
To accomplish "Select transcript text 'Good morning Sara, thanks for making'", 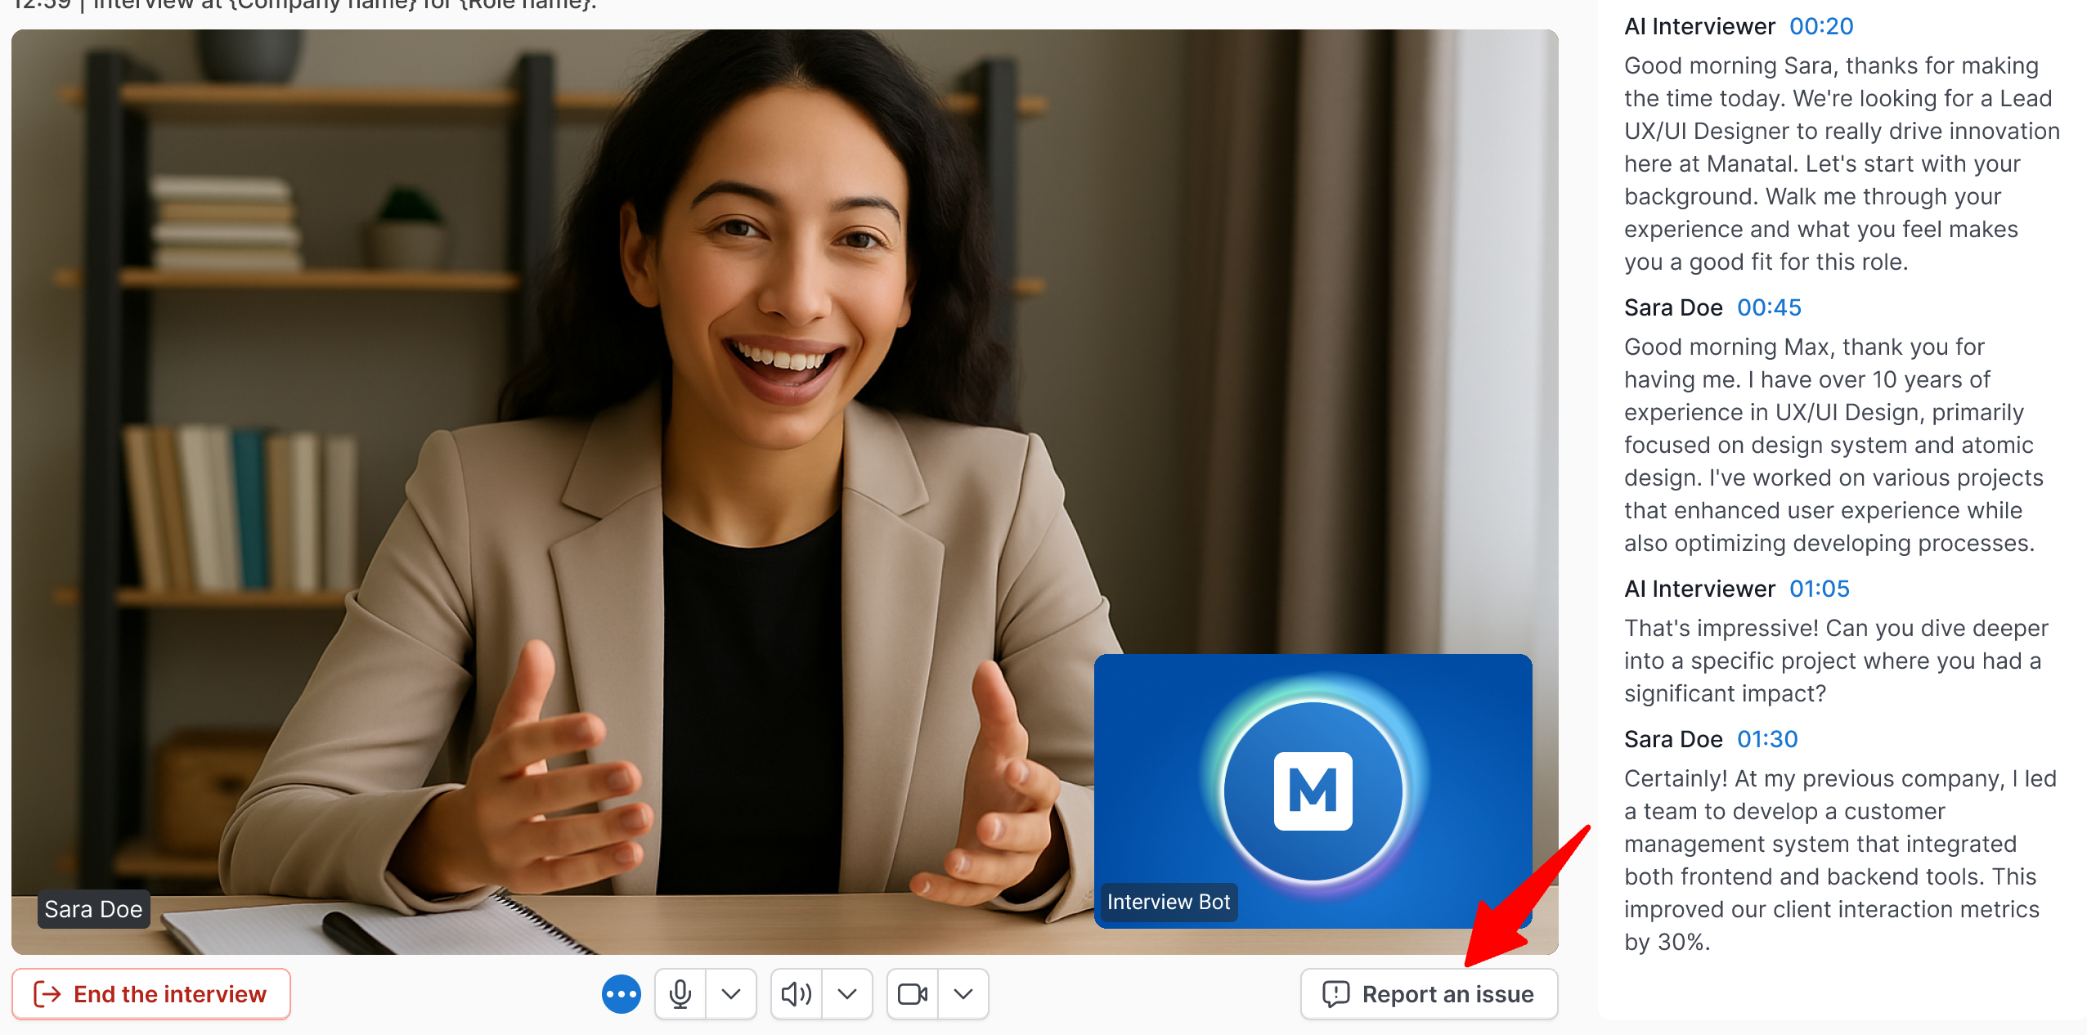I will [x=1831, y=65].
